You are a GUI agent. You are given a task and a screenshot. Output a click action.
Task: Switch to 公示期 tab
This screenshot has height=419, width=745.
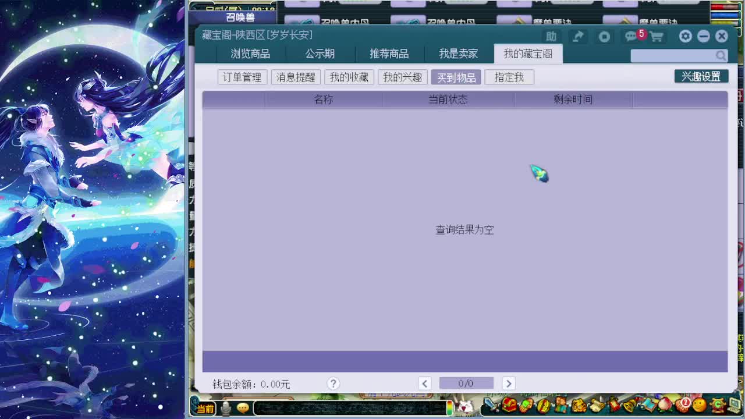[320, 54]
